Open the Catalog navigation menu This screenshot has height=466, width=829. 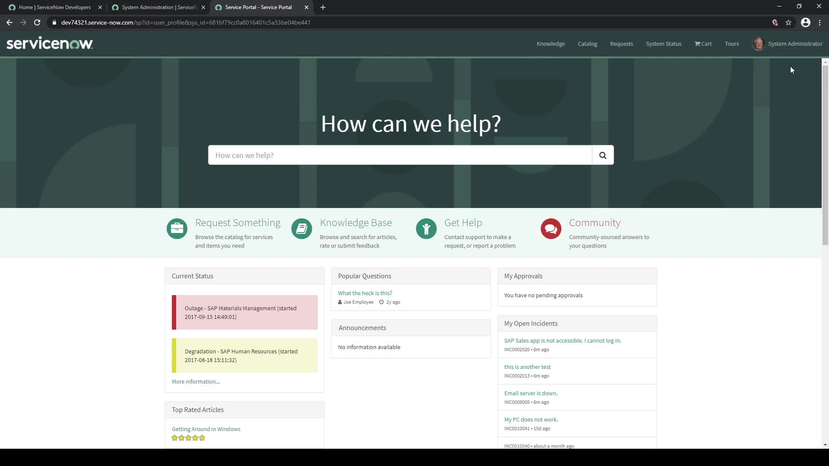pyautogui.click(x=587, y=44)
